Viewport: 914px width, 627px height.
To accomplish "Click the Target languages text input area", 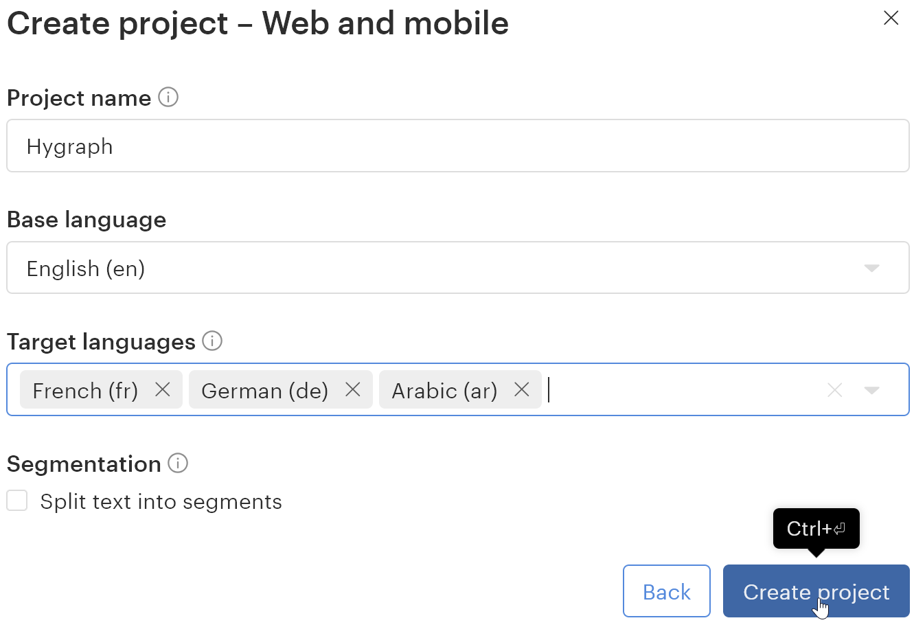I will 680,390.
